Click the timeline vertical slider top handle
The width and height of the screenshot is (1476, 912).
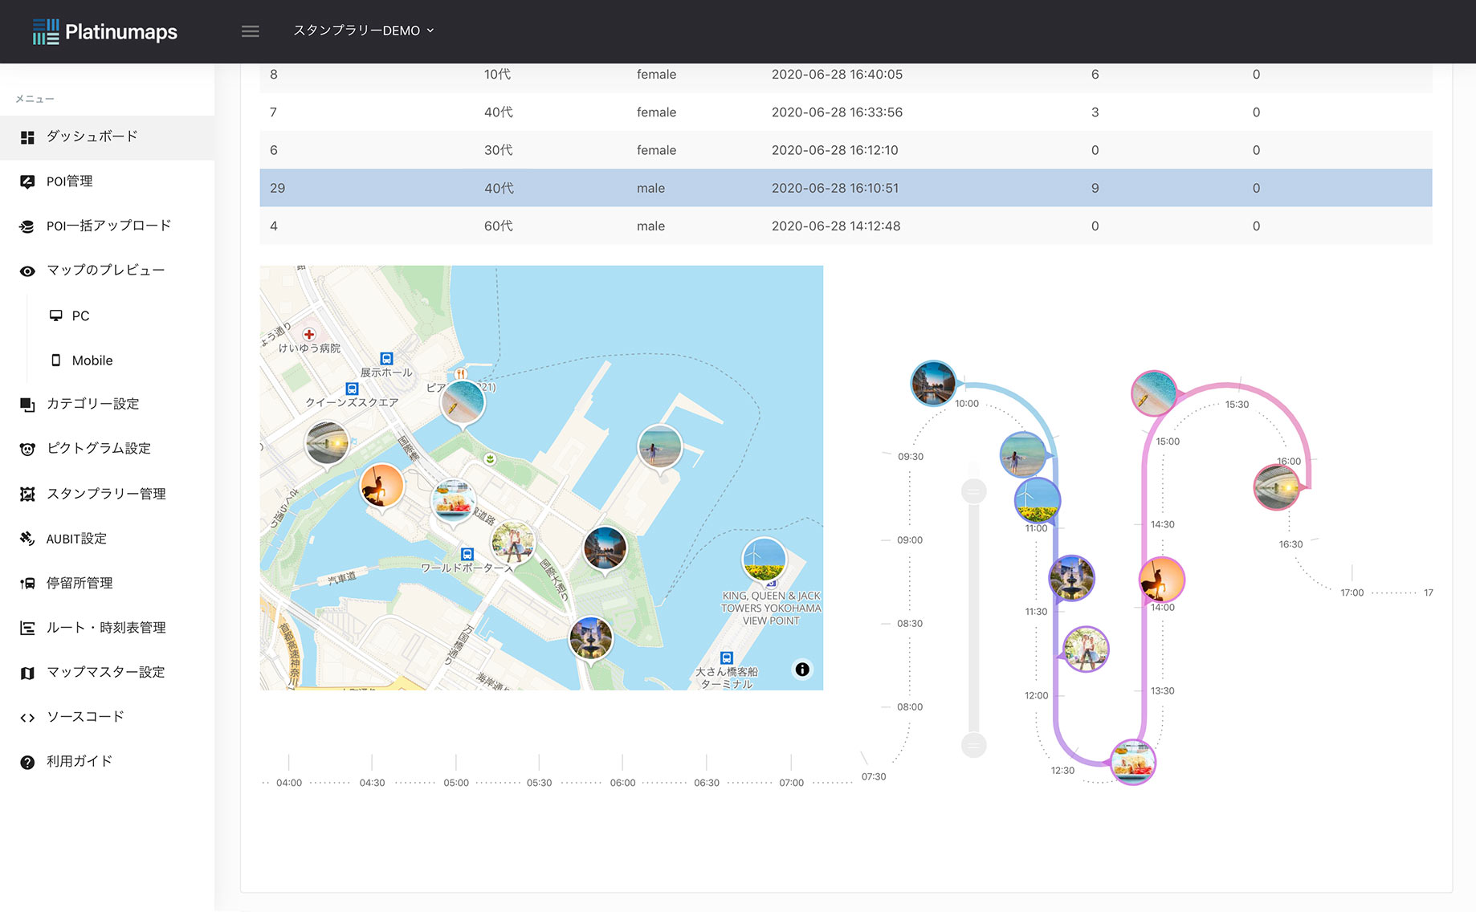pyautogui.click(x=973, y=491)
